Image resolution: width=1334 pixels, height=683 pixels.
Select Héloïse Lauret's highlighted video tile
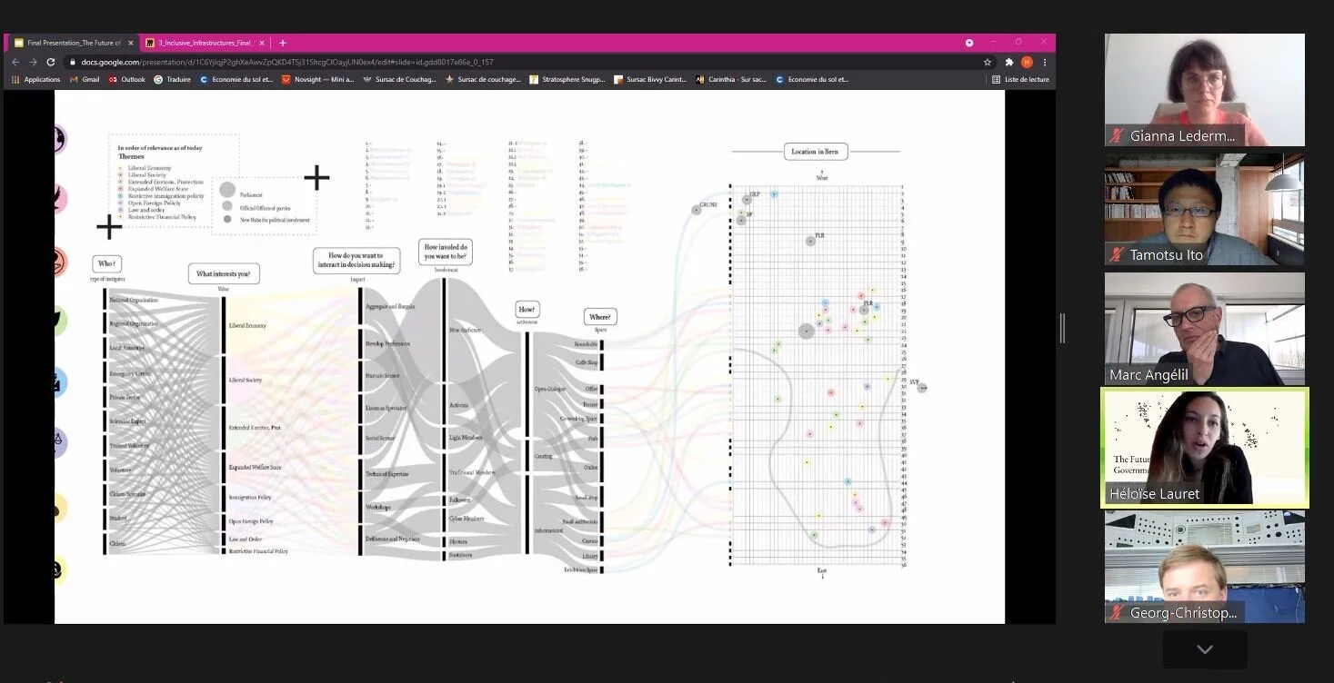coord(1205,448)
